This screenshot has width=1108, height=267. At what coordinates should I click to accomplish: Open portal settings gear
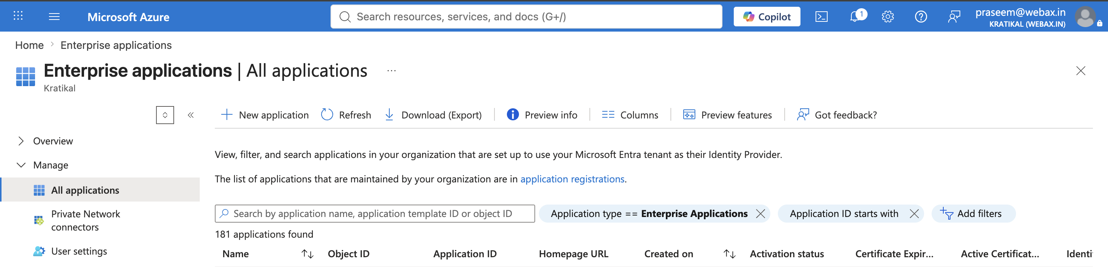(x=888, y=17)
